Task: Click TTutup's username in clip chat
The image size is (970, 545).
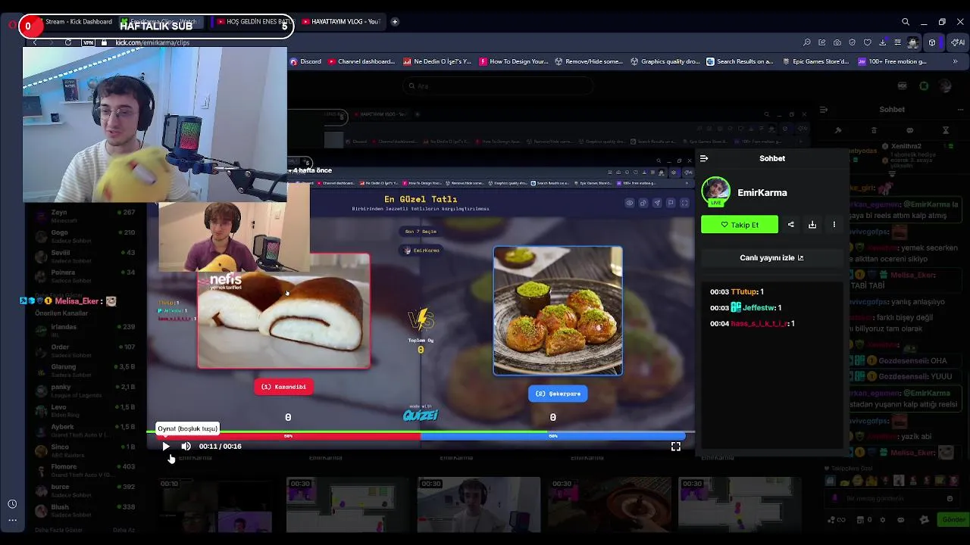Action: click(x=744, y=292)
